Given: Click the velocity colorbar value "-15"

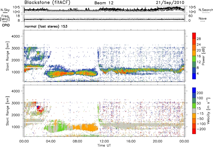Looking at the screenshot, I should 200,113.
